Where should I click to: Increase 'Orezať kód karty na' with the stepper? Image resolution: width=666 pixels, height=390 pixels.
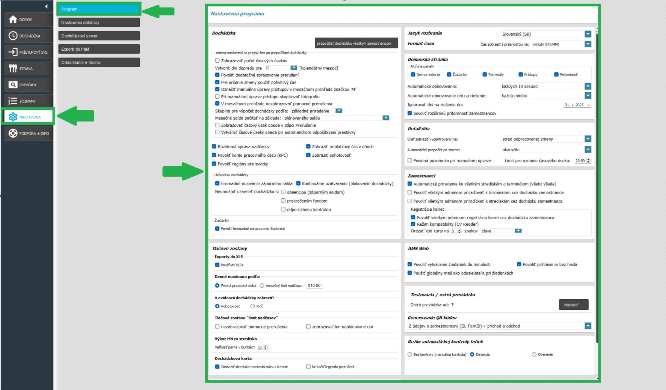point(459,229)
